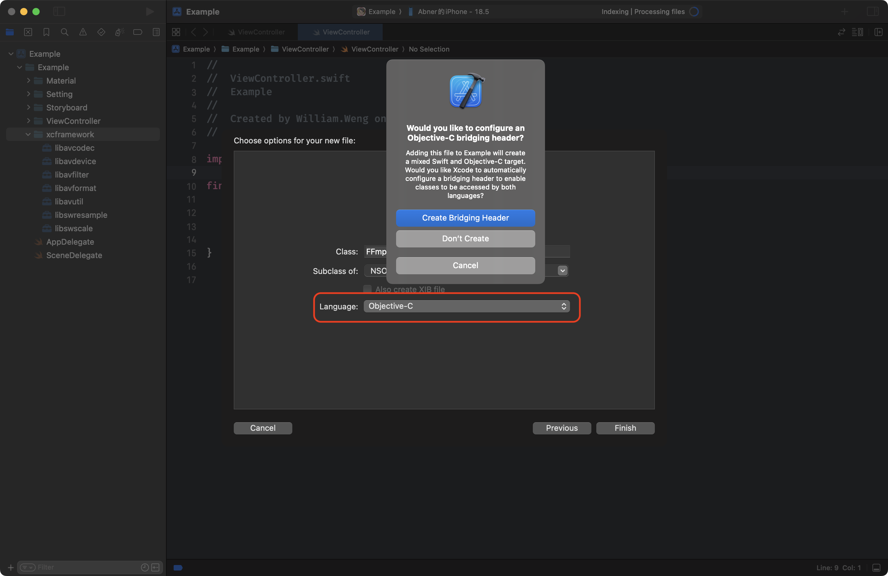Click Example in the breadcrumb path
The width and height of the screenshot is (888, 576).
(196, 49)
